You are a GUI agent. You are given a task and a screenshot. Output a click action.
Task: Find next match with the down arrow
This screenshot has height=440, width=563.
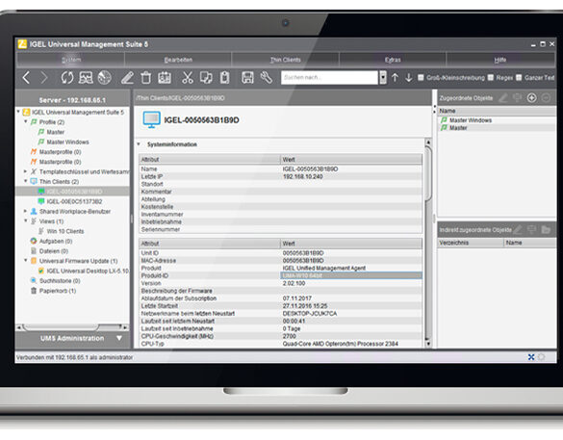(x=408, y=78)
